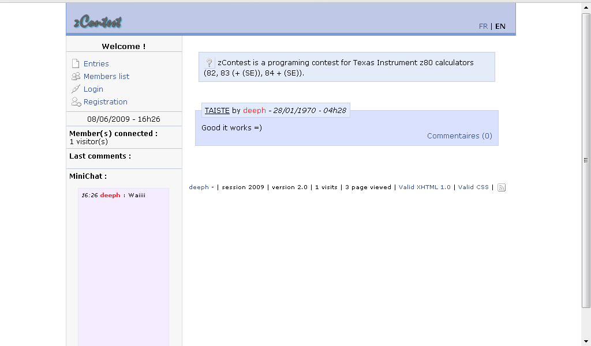591x346 pixels.
Task: View Commentaires (0) for the post
Action: [459, 136]
